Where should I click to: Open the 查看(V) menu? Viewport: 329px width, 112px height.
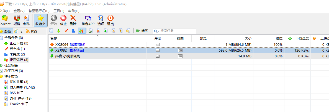(x=19, y=11)
